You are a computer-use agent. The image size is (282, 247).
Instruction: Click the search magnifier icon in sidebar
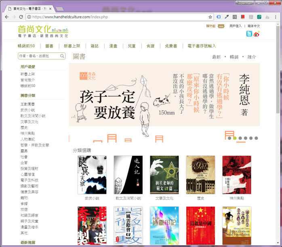pyautogui.click(x=62, y=56)
